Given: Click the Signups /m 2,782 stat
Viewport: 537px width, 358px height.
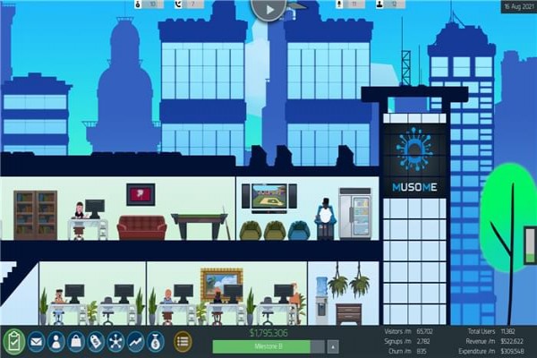Looking at the screenshot, I should click(406, 342).
